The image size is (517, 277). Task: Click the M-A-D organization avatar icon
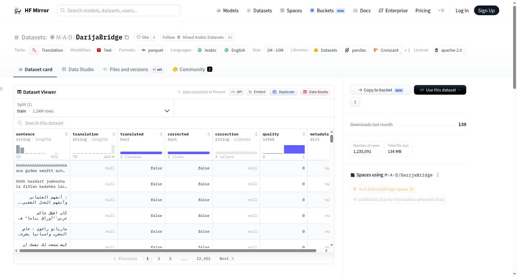click(x=52, y=37)
